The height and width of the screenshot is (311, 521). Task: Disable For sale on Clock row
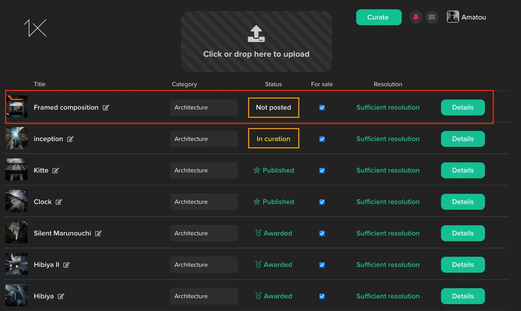pos(322,202)
